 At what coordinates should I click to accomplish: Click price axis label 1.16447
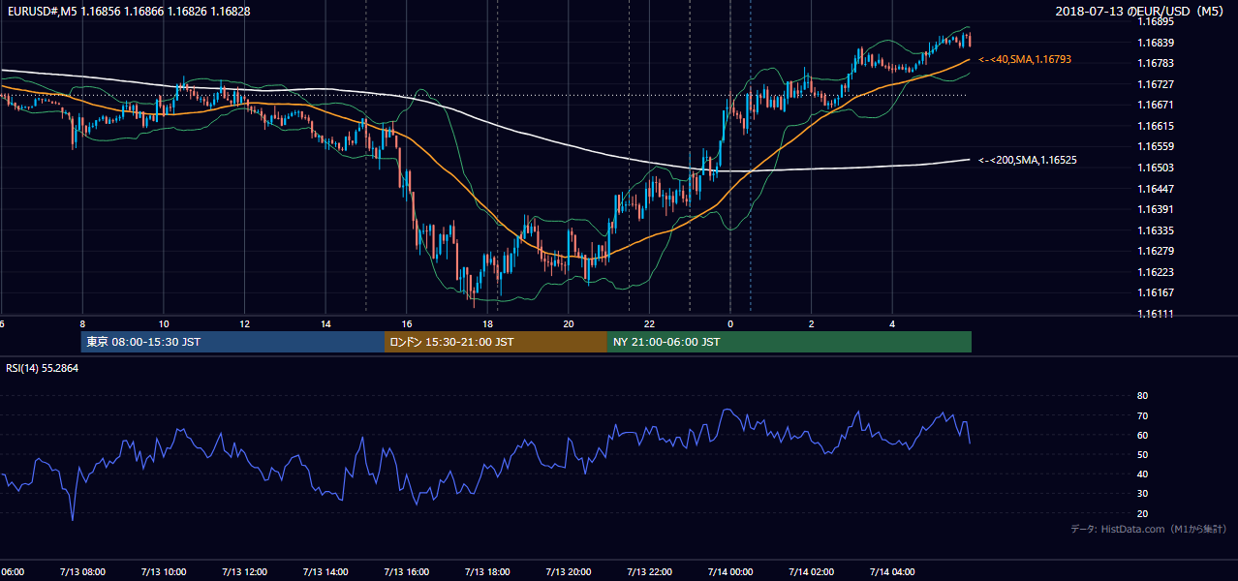(1156, 189)
